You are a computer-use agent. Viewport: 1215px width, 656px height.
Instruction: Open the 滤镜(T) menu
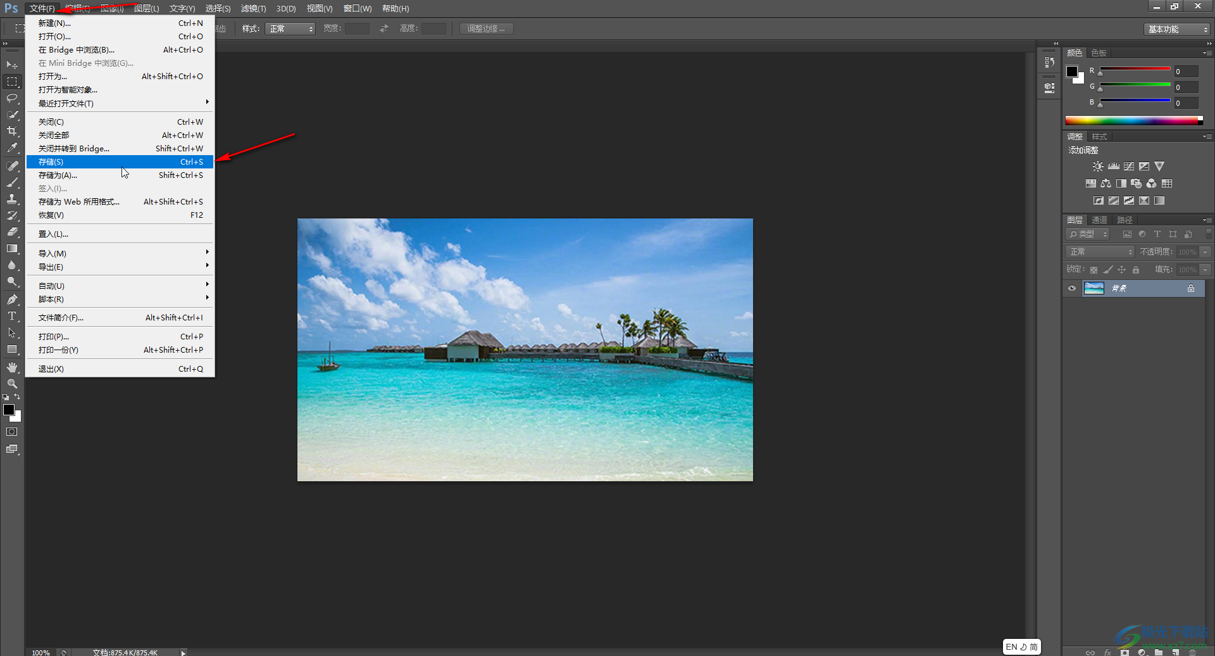253,9
